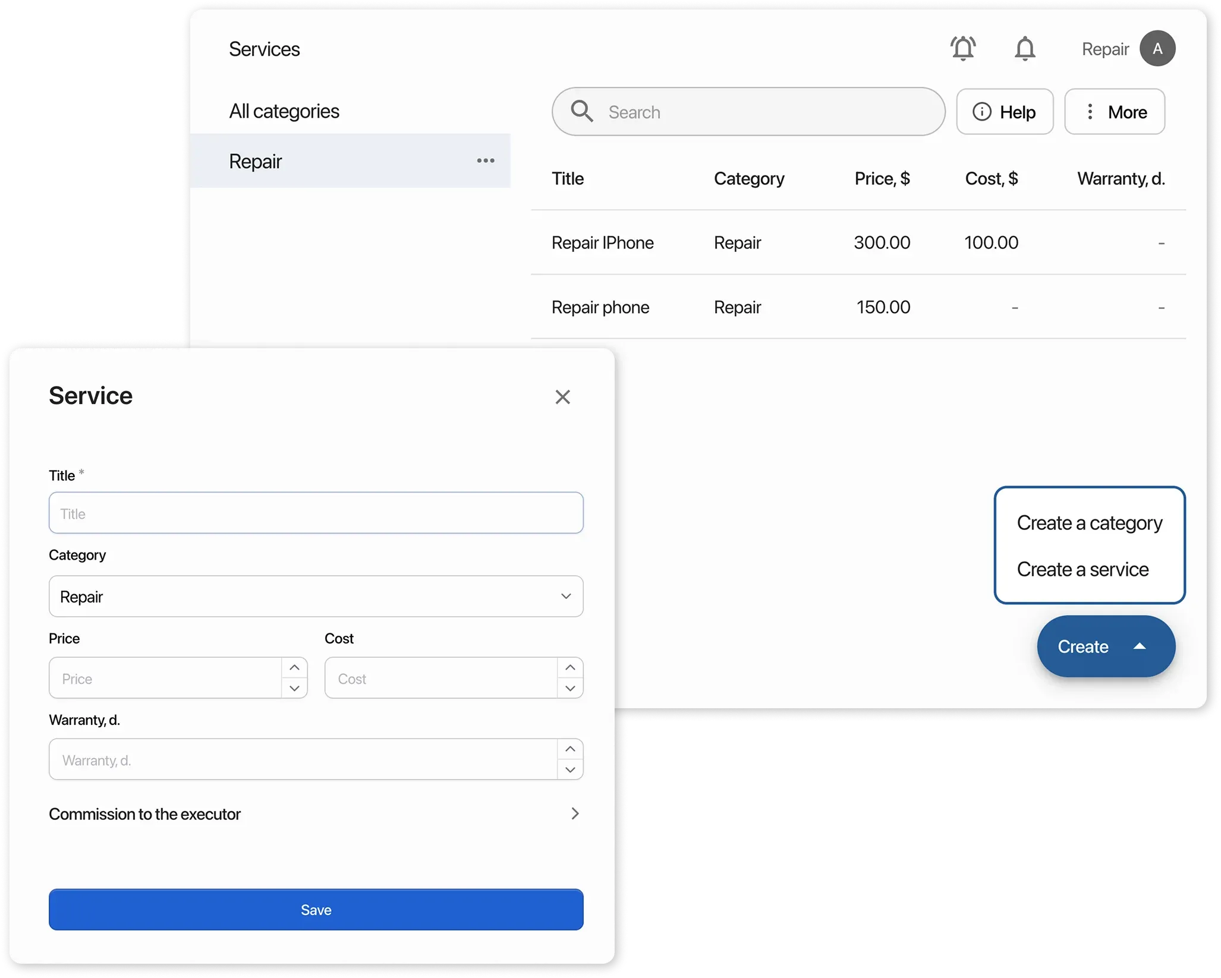Select the Repair category in the sidebar
The width and height of the screenshot is (1221, 978).
255,160
